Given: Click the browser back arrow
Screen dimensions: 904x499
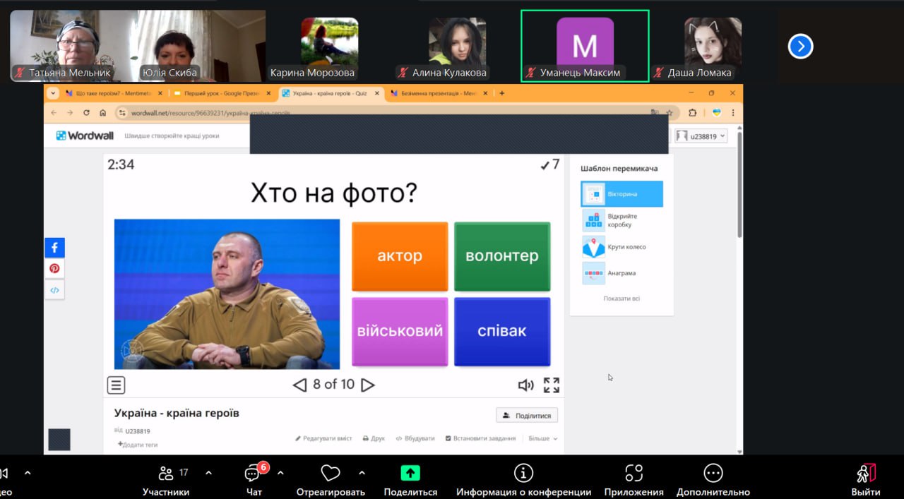Looking at the screenshot, I should point(54,113).
